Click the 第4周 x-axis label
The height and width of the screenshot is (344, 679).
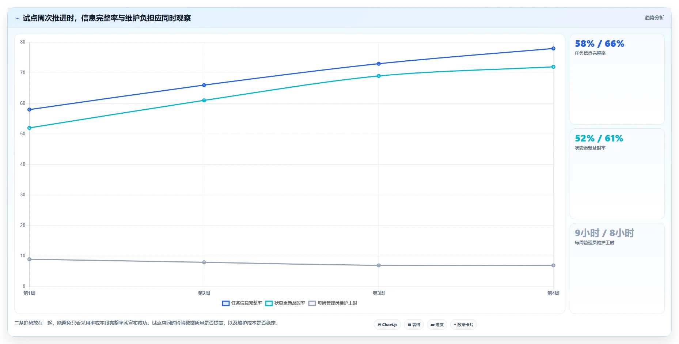coord(553,293)
